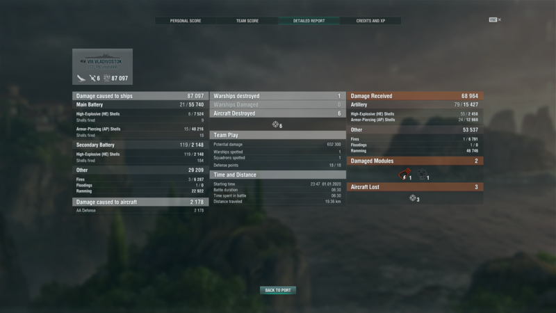Click the battleship class icon beside VIII Vladivostok
Screen dimensions: 556x313
click(83, 61)
